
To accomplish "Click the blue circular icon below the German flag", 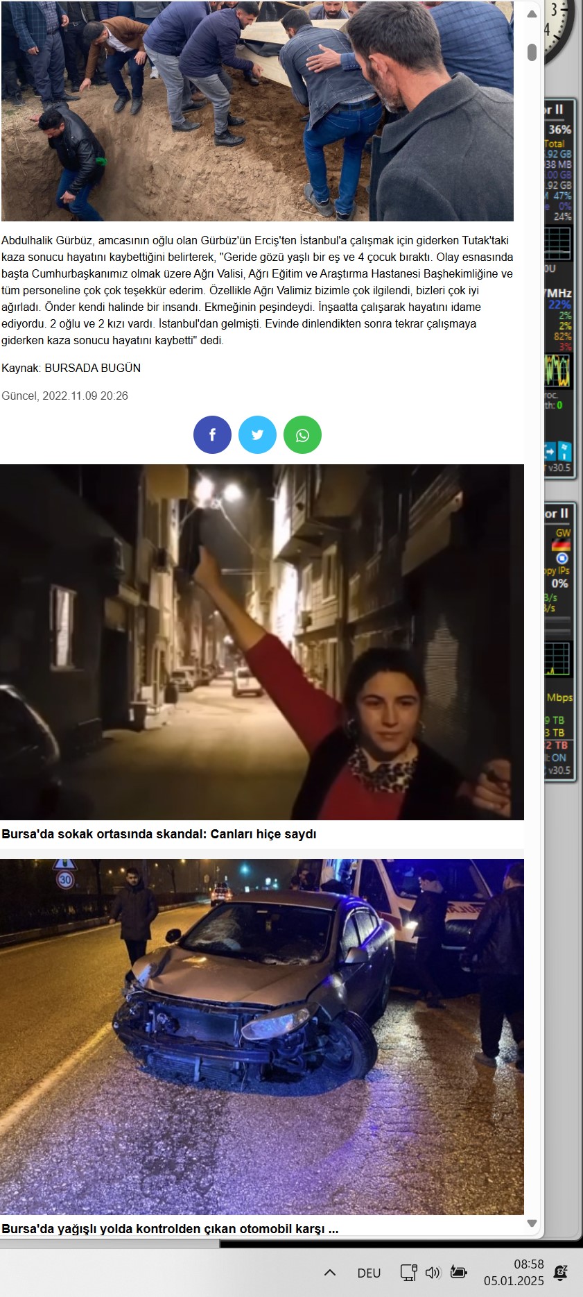I will (x=562, y=559).
